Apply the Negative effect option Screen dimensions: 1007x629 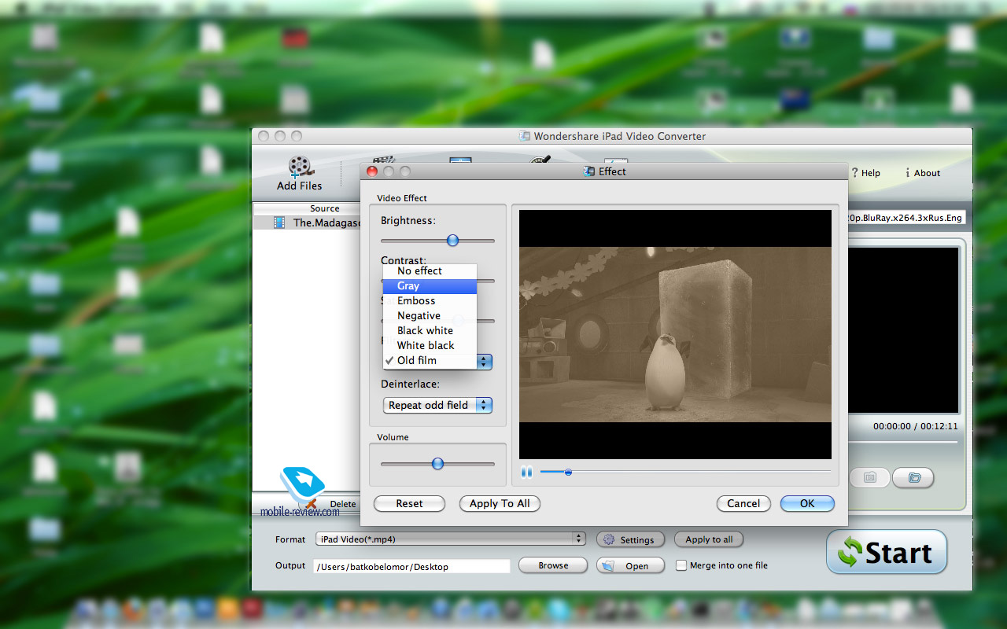430,316
